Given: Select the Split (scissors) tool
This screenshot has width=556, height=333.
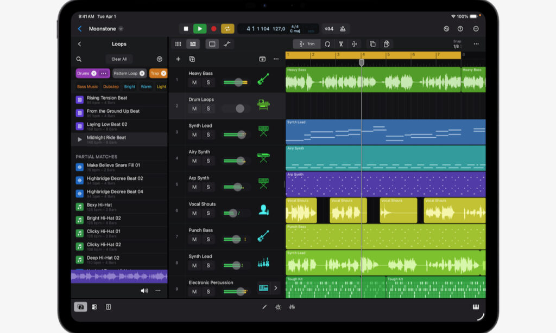Looking at the screenshot, I should pyautogui.click(x=342, y=44).
